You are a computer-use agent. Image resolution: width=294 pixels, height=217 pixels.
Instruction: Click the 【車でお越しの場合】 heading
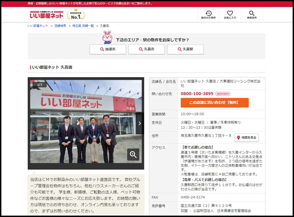pyautogui.click(x=197, y=147)
